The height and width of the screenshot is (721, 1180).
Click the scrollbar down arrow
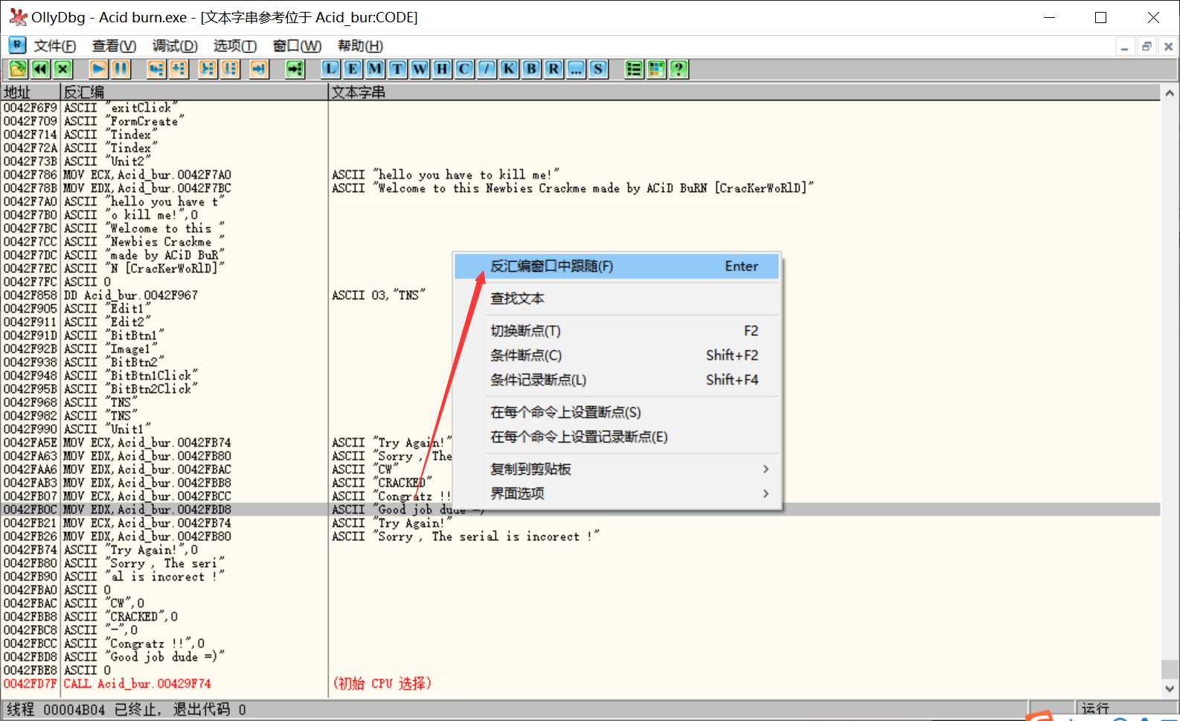tap(1170, 689)
